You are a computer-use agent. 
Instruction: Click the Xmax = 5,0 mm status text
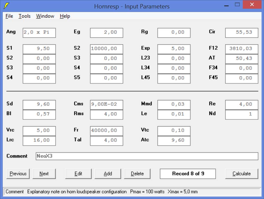click(x=183, y=192)
